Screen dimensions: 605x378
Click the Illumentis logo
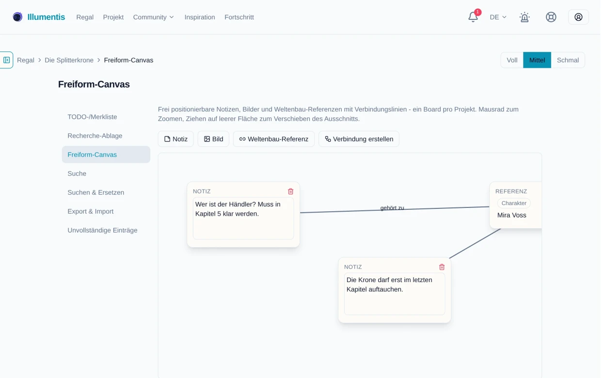[x=39, y=17]
